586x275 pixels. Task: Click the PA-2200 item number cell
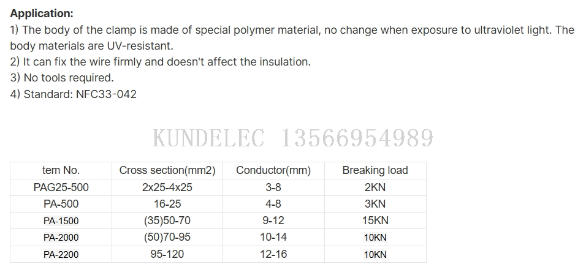pos(61,254)
